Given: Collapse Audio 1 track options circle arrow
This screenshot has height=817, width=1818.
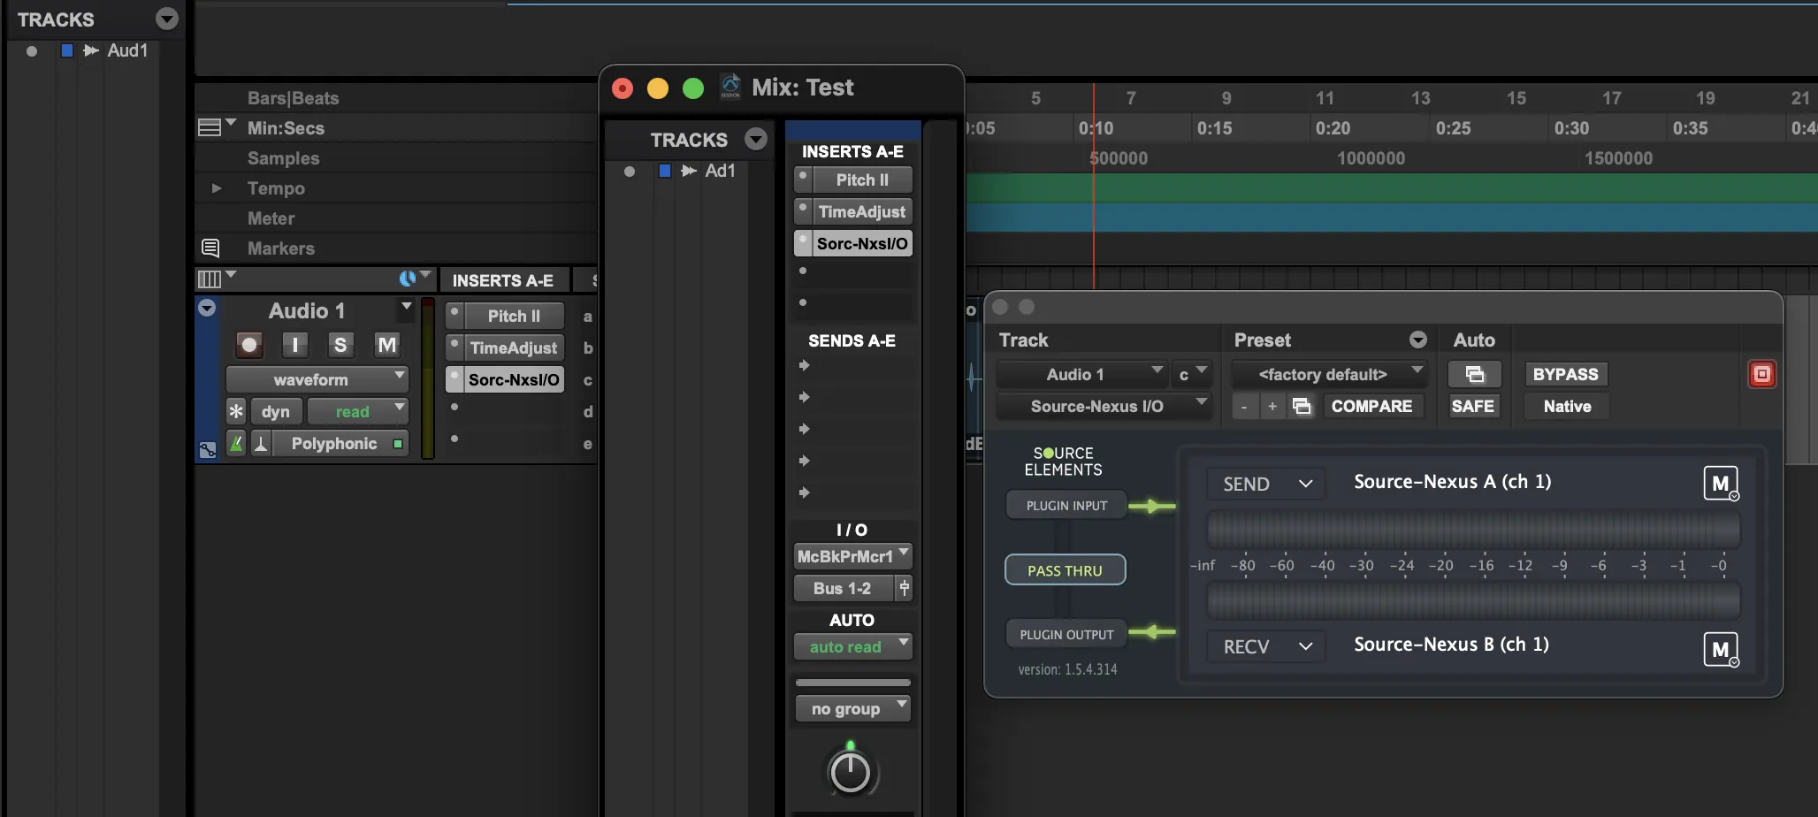Looking at the screenshot, I should [x=207, y=308].
